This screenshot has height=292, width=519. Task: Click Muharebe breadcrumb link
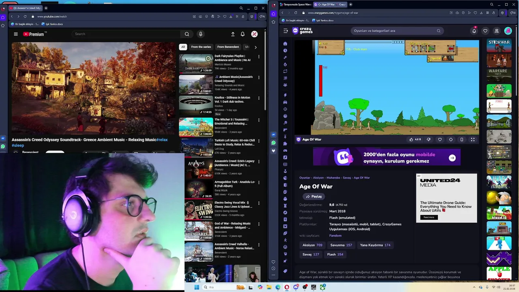coord(333,178)
